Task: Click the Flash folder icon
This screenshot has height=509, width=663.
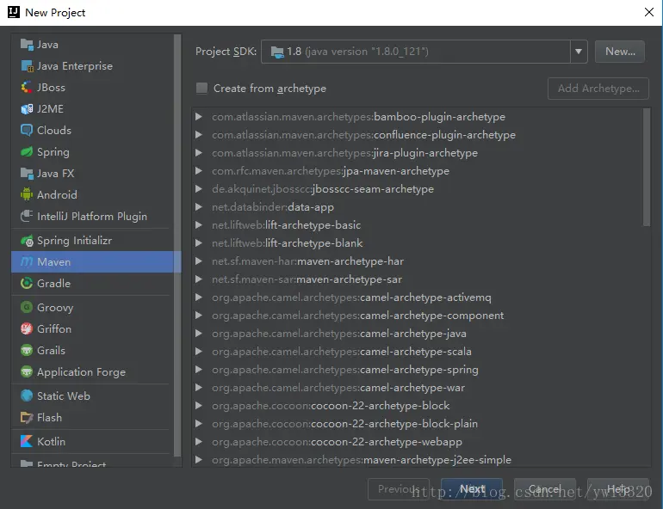Action: coord(27,417)
